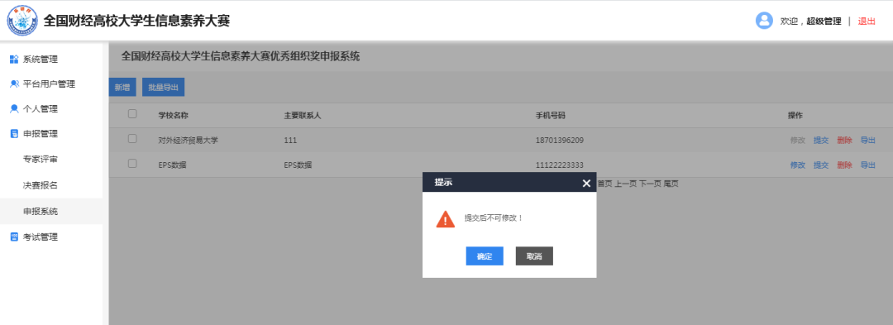
Task: Click 导出 in the EPS数据 row
Action: pos(867,165)
